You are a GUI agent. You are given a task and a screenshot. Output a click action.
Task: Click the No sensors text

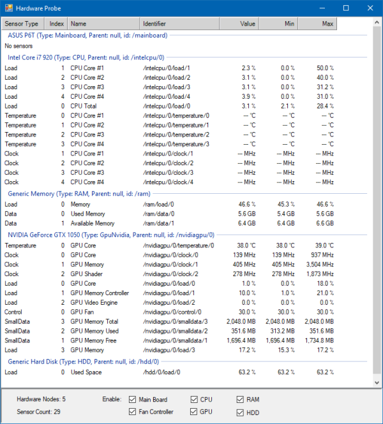click(x=19, y=46)
